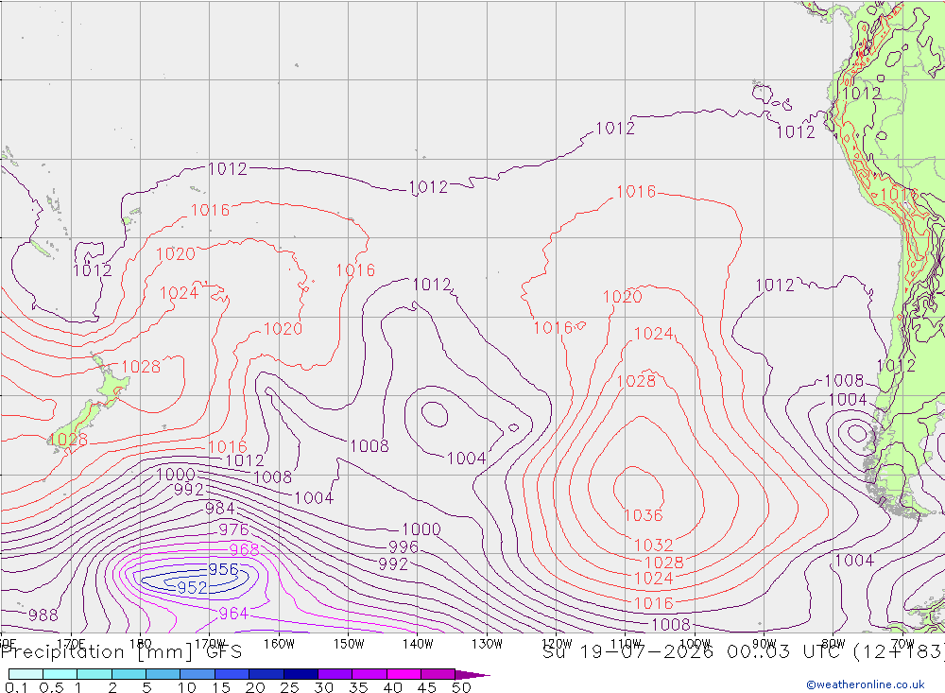945x693 pixels.
Task: Click the 1004 label south of Cape Horn
Action: [x=854, y=561]
